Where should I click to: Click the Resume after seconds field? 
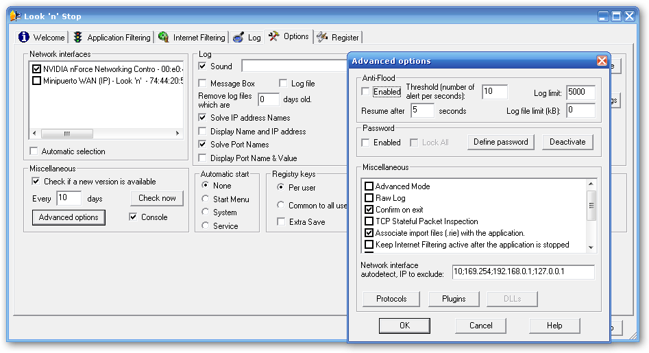423,110
